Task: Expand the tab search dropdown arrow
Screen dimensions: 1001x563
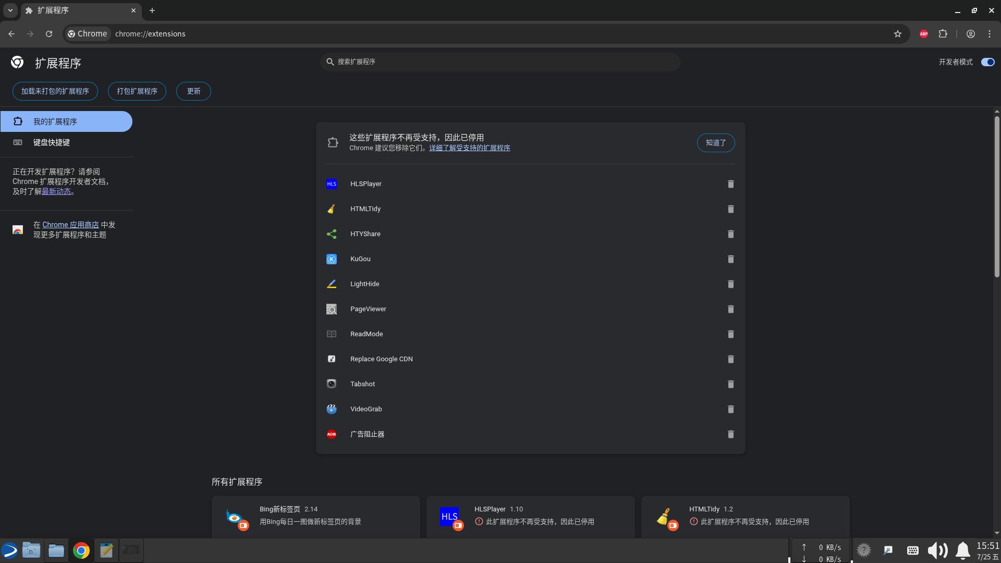Action: tap(10, 10)
